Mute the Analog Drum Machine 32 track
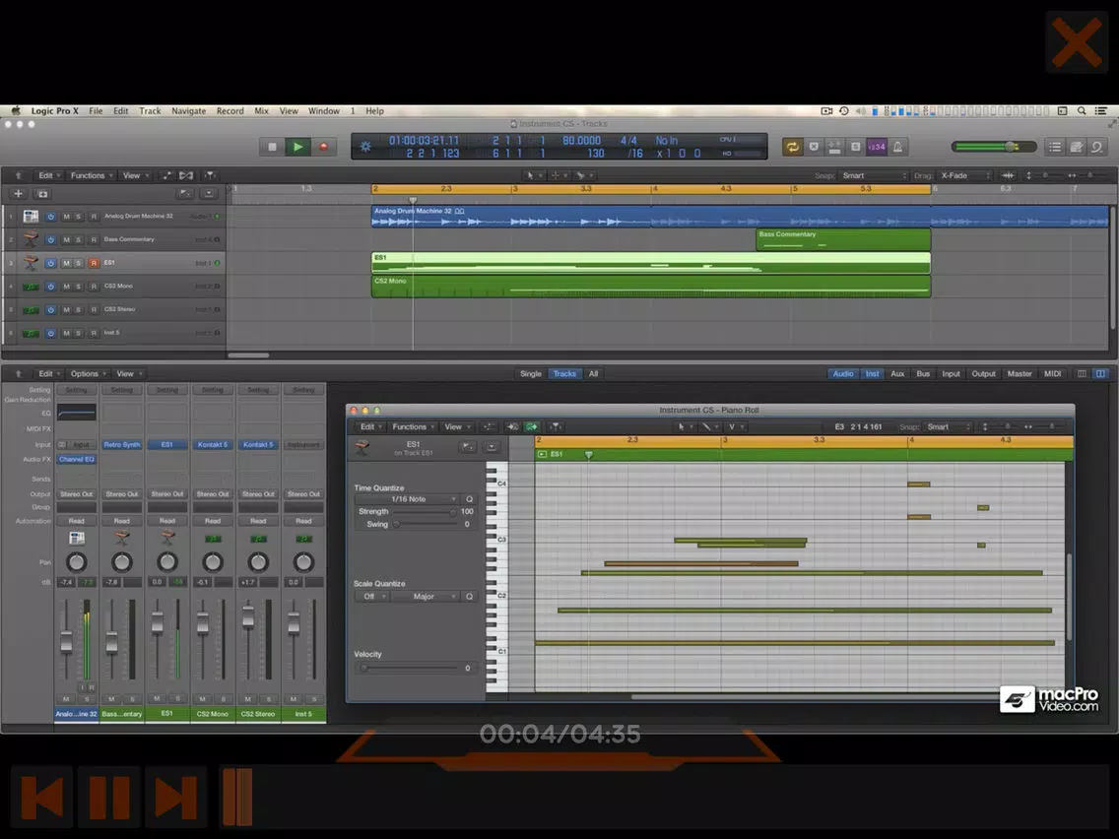 tap(66, 217)
